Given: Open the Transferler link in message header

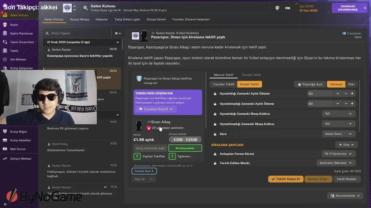Looking at the screenshot, I should 352,34.
